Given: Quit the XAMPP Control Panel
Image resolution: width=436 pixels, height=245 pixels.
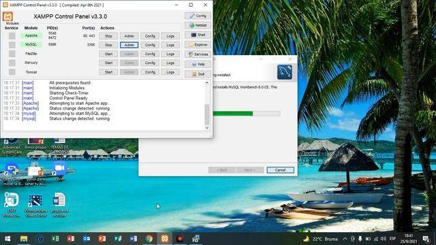Looking at the screenshot, I should click(x=198, y=74).
